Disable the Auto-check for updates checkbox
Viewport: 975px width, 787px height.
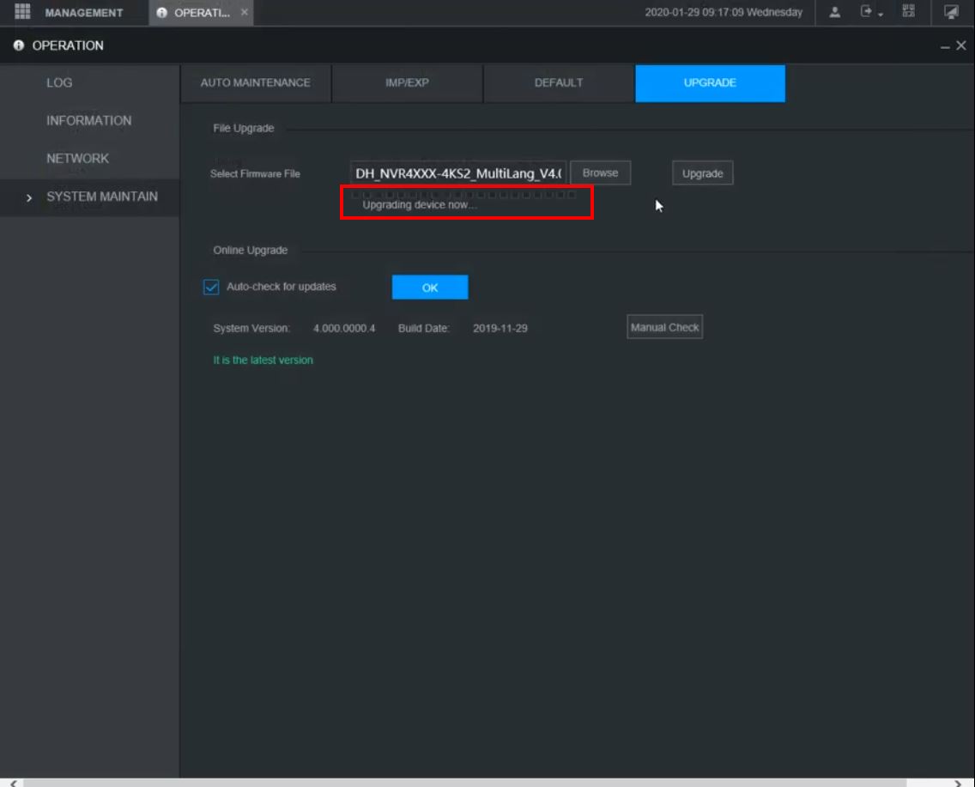(x=211, y=288)
